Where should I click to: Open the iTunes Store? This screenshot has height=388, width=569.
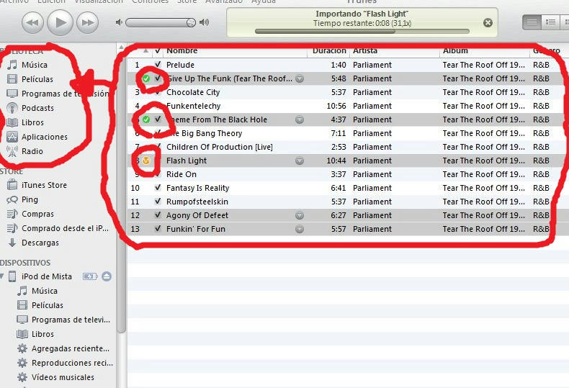tap(44, 185)
